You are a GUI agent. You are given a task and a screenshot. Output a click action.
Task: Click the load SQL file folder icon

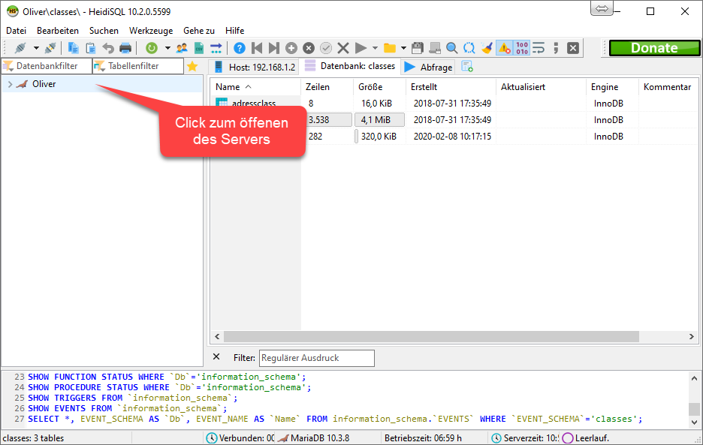(x=390, y=48)
